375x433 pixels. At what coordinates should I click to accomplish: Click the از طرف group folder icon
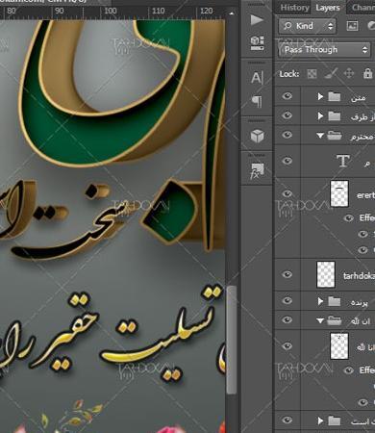click(334, 115)
